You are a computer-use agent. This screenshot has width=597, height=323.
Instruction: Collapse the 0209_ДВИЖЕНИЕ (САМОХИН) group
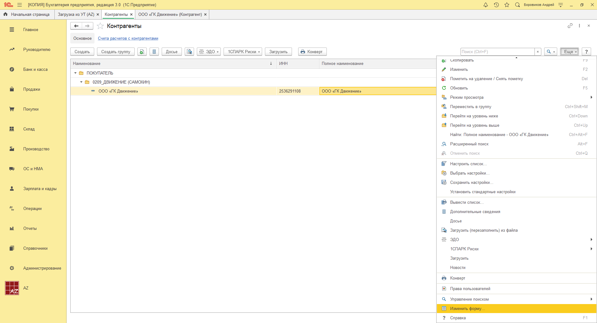81,82
